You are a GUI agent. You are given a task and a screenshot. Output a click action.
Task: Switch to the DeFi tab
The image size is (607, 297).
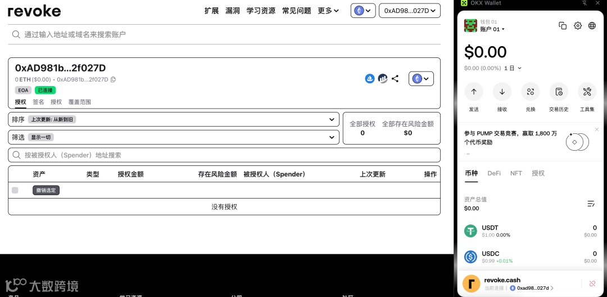point(494,173)
